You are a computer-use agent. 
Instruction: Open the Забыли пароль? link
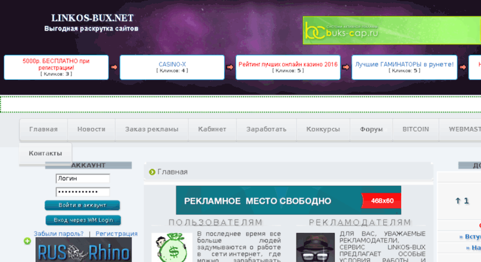tap(59, 234)
